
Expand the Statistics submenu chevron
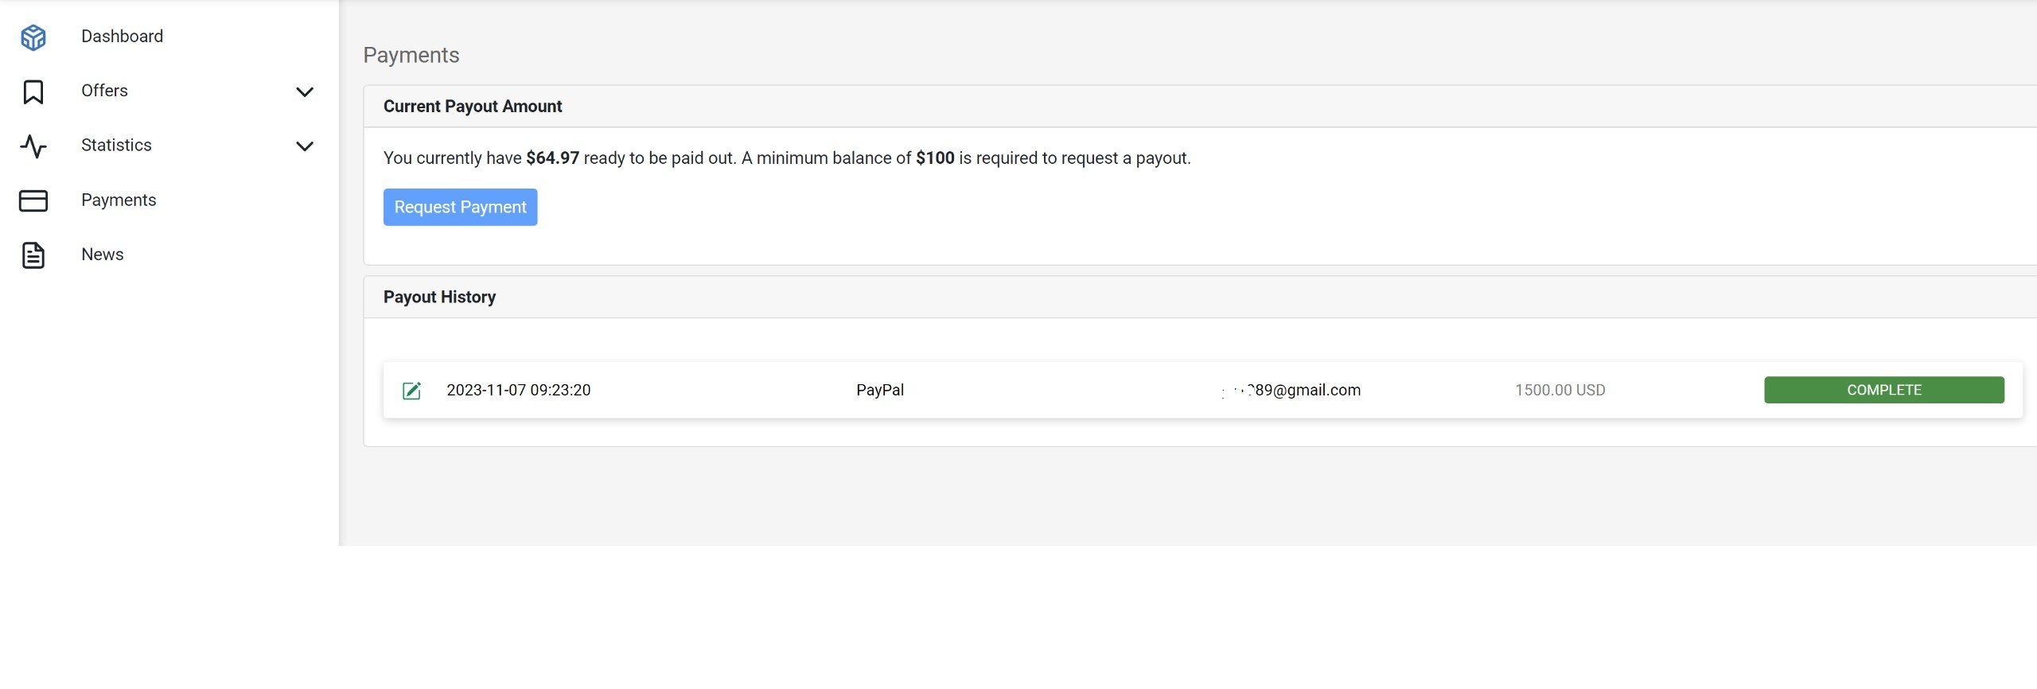point(304,146)
